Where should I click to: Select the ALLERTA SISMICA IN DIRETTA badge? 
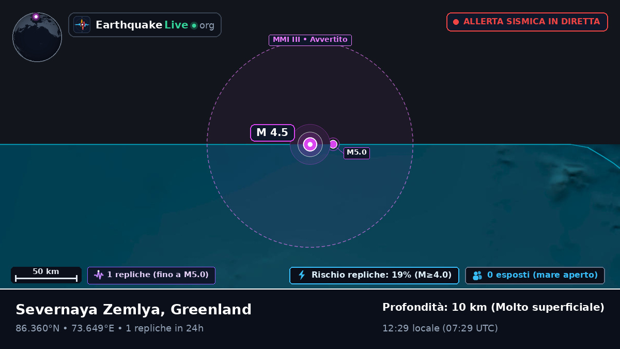[x=527, y=22]
